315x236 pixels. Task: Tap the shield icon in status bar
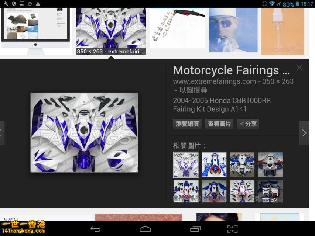coord(14,4)
